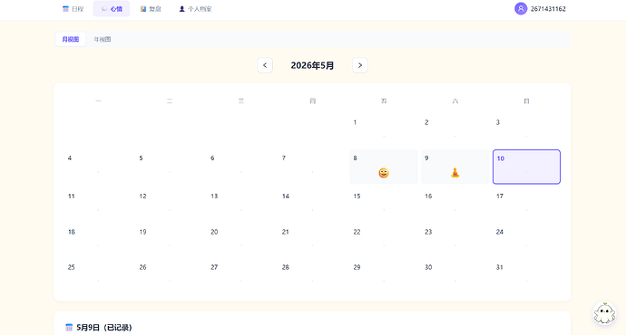Select day 19 in the calendar
This screenshot has width=626, height=335.
(x=170, y=239)
